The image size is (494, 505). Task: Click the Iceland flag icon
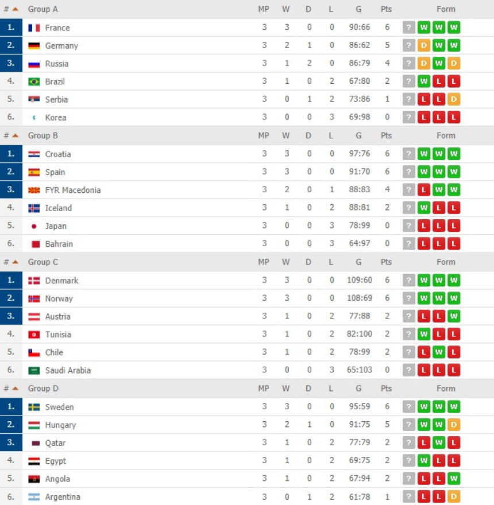pyautogui.click(x=34, y=208)
